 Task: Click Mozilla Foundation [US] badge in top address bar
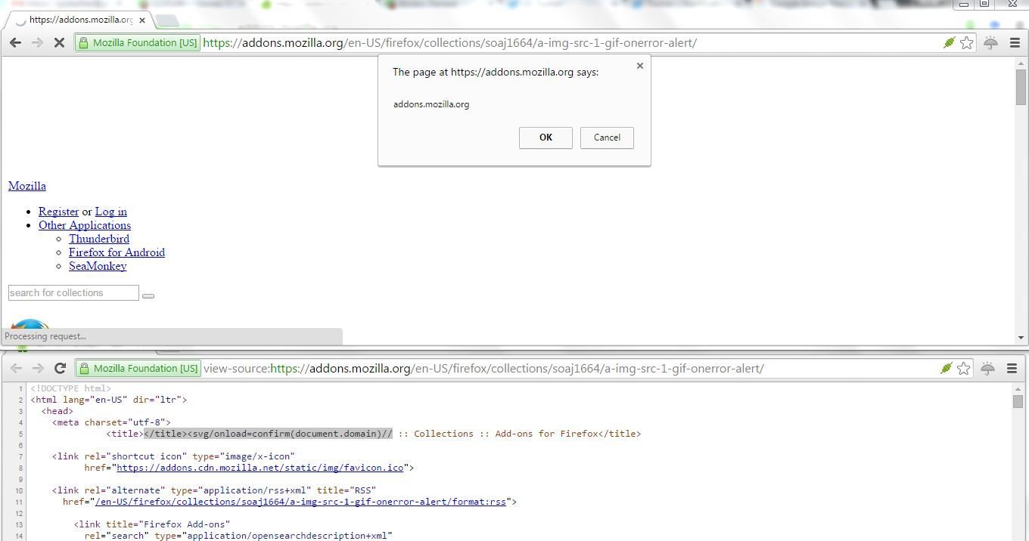(138, 42)
